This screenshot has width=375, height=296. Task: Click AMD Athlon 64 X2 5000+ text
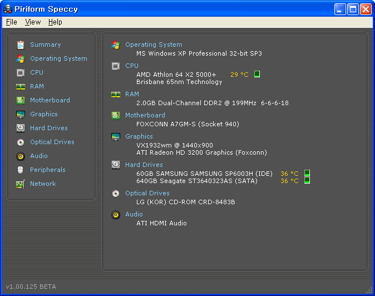176,75
